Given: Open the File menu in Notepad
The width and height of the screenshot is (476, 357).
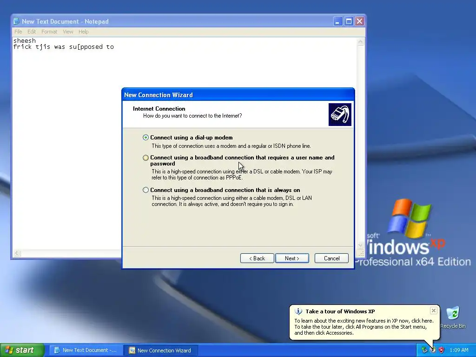Looking at the screenshot, I should [18, 32].
